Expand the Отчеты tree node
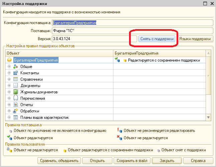This screenshot has height=167, width=216. pos(9,104)
